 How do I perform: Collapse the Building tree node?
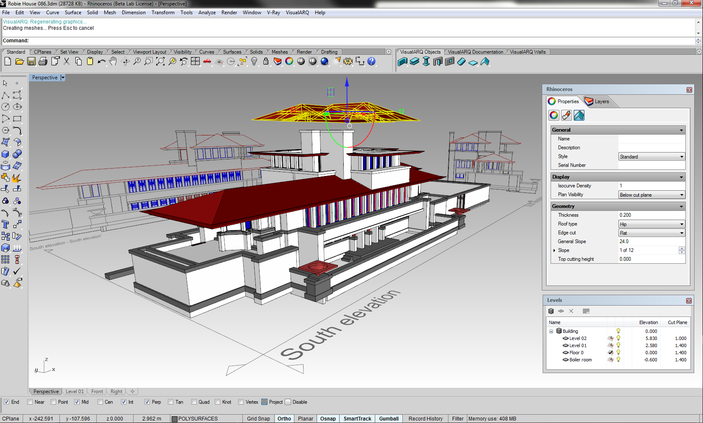tap(551, 331)
